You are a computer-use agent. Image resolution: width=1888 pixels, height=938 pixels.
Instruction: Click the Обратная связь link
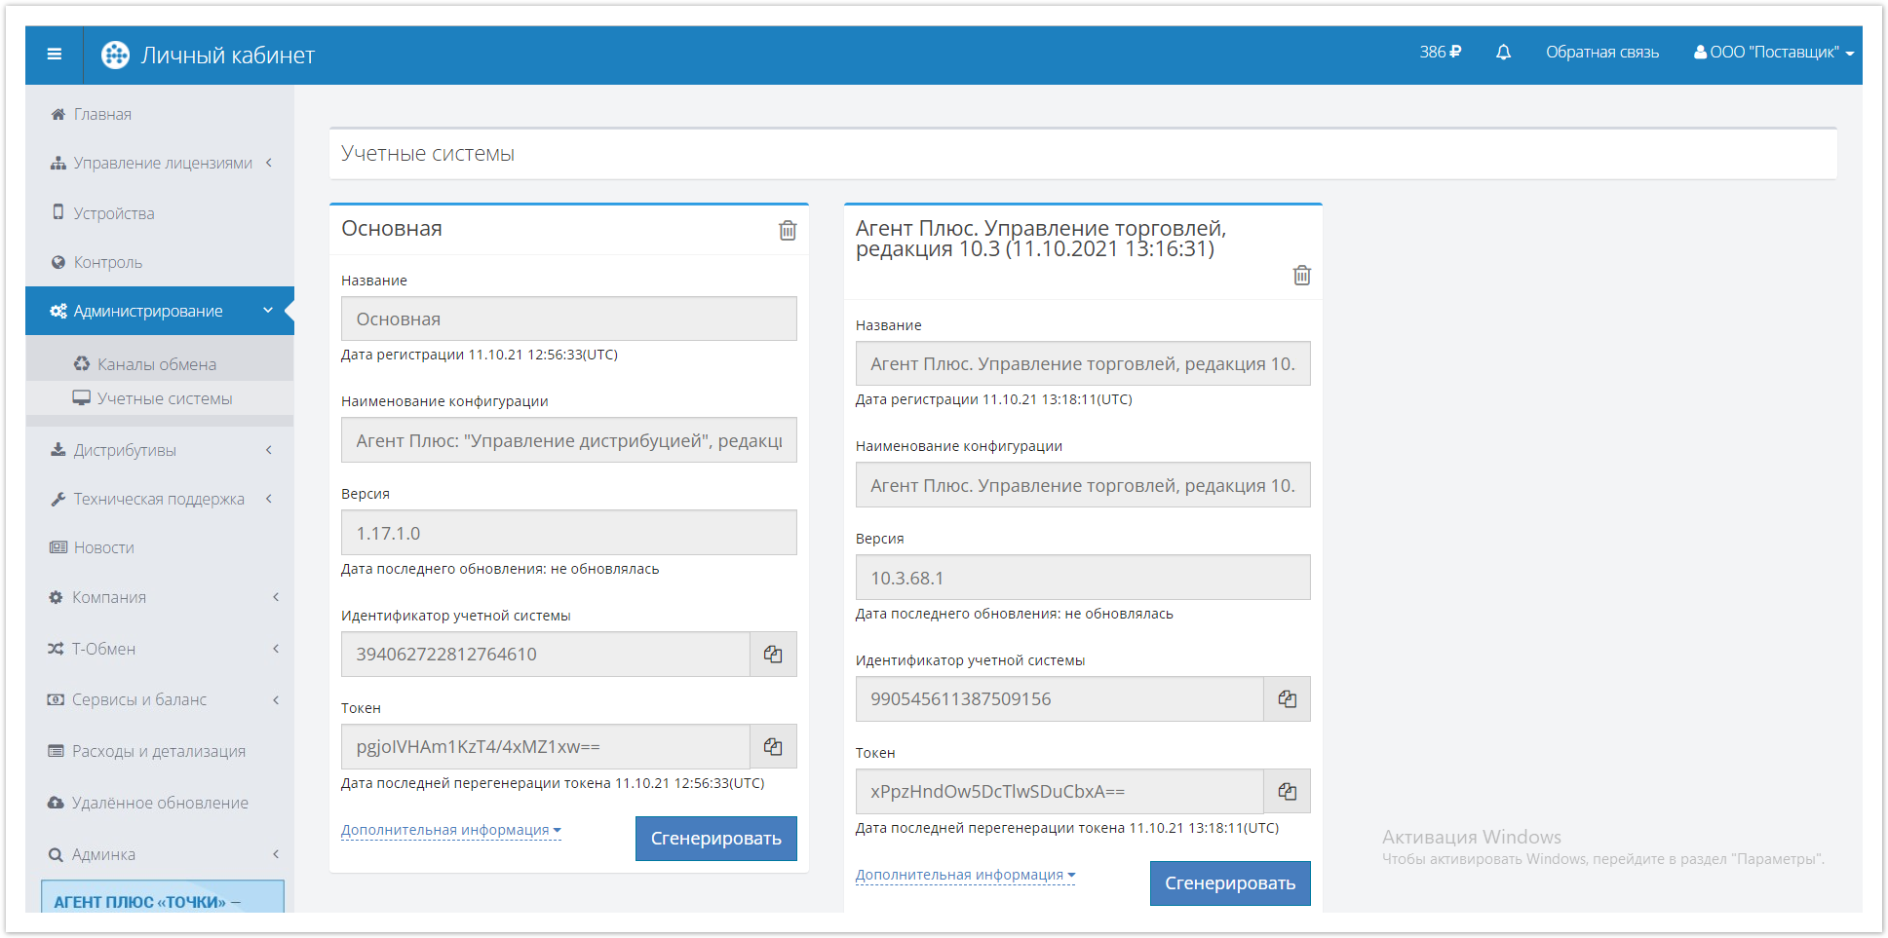click(1601, 53)
